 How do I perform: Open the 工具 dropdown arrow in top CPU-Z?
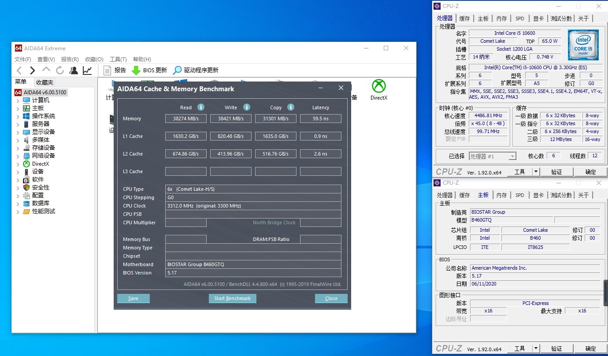pos(536,172)
